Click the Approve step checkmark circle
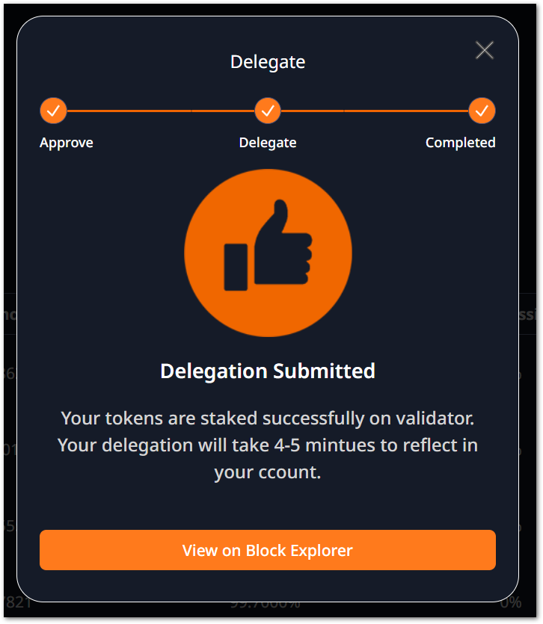543x624 pixels. tap(53, 111)
